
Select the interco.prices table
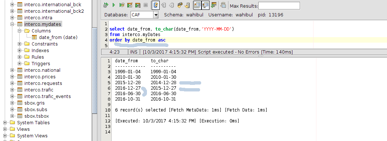click(x=40, y=77)
